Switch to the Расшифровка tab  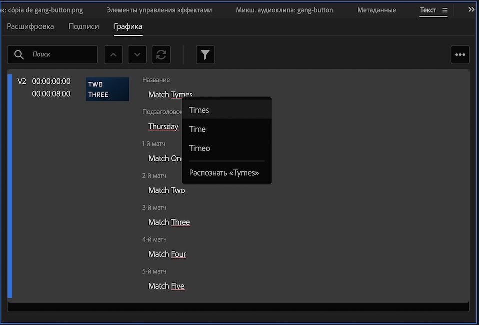coord(30,26)
